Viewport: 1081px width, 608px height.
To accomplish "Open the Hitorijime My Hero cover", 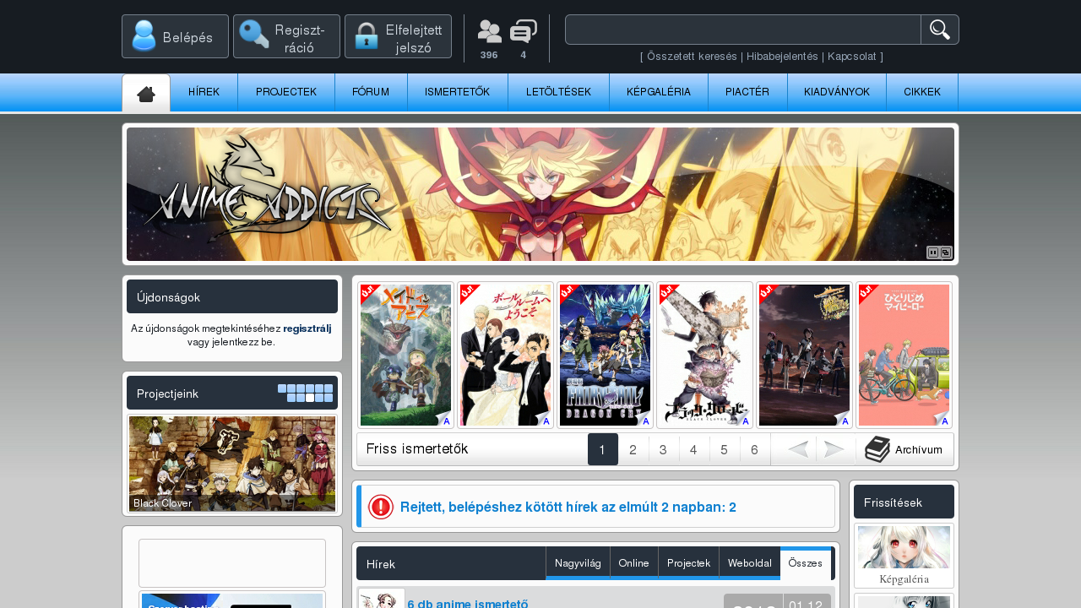I will [x=904, y=355].
